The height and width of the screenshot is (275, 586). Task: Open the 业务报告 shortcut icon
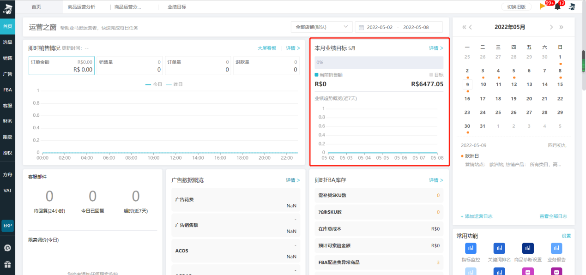556,248
